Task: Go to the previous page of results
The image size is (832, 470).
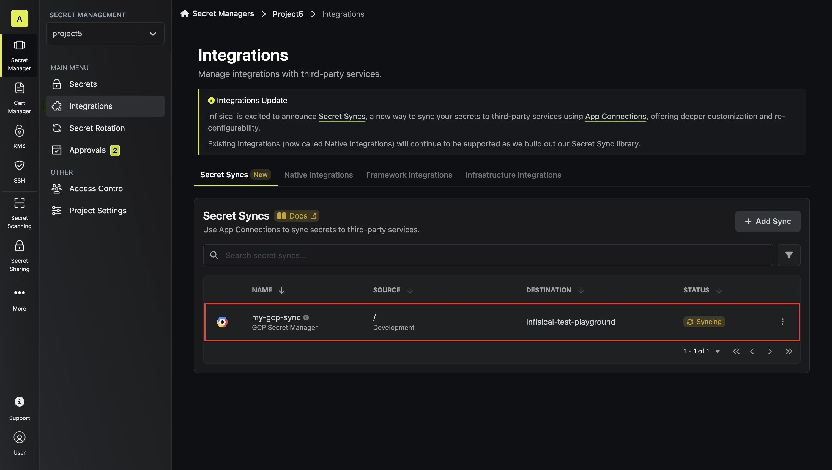Action: tap(752, 352)
